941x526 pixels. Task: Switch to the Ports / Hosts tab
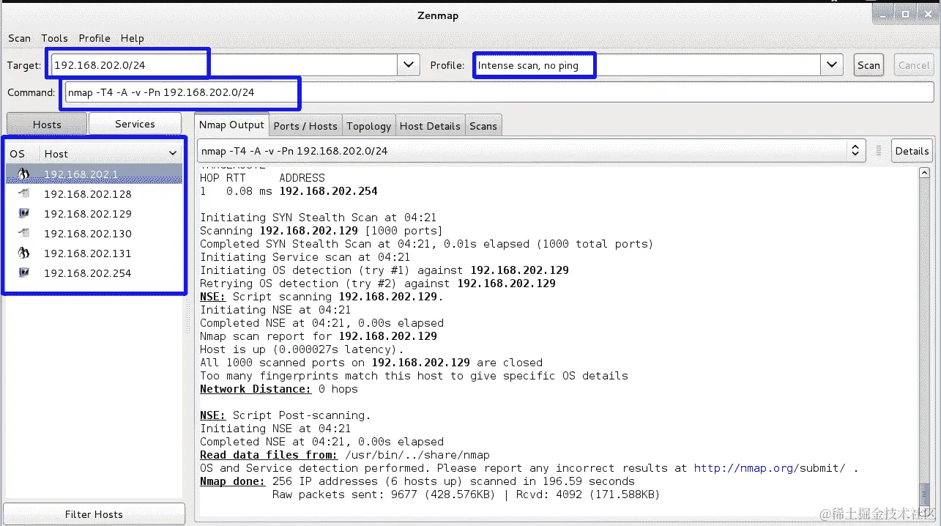coord(305,126)
